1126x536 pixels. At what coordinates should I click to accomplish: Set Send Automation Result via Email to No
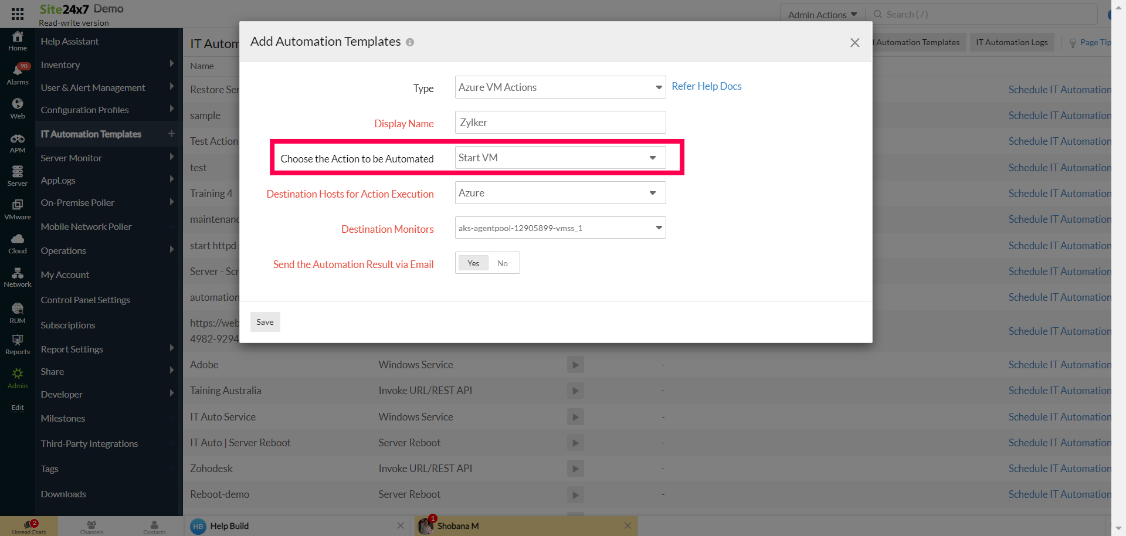(x=502, y=263)
